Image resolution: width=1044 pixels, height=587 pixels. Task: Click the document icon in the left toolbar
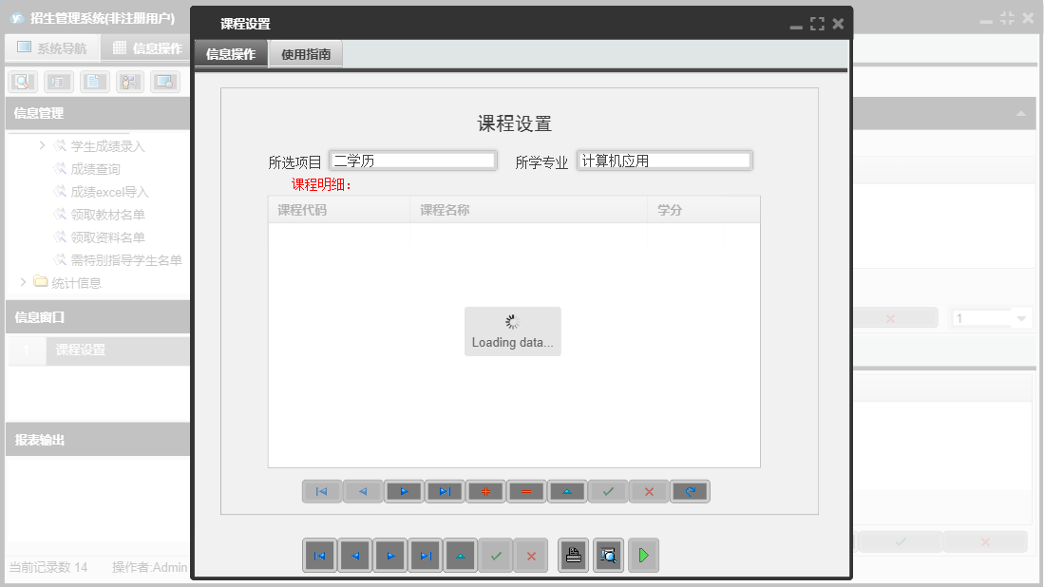(93, 81)
